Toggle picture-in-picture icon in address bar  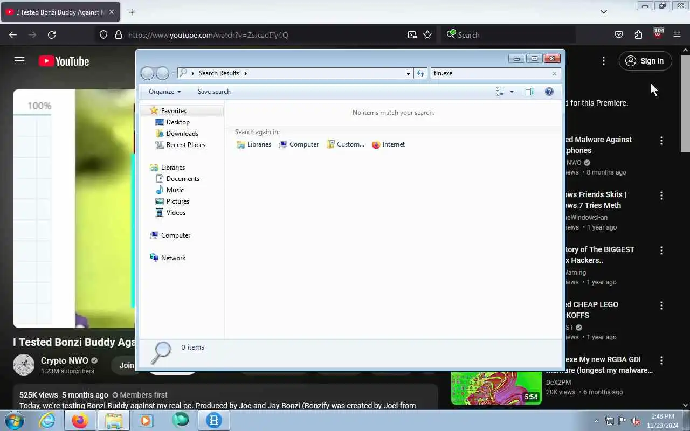[412, 35]
